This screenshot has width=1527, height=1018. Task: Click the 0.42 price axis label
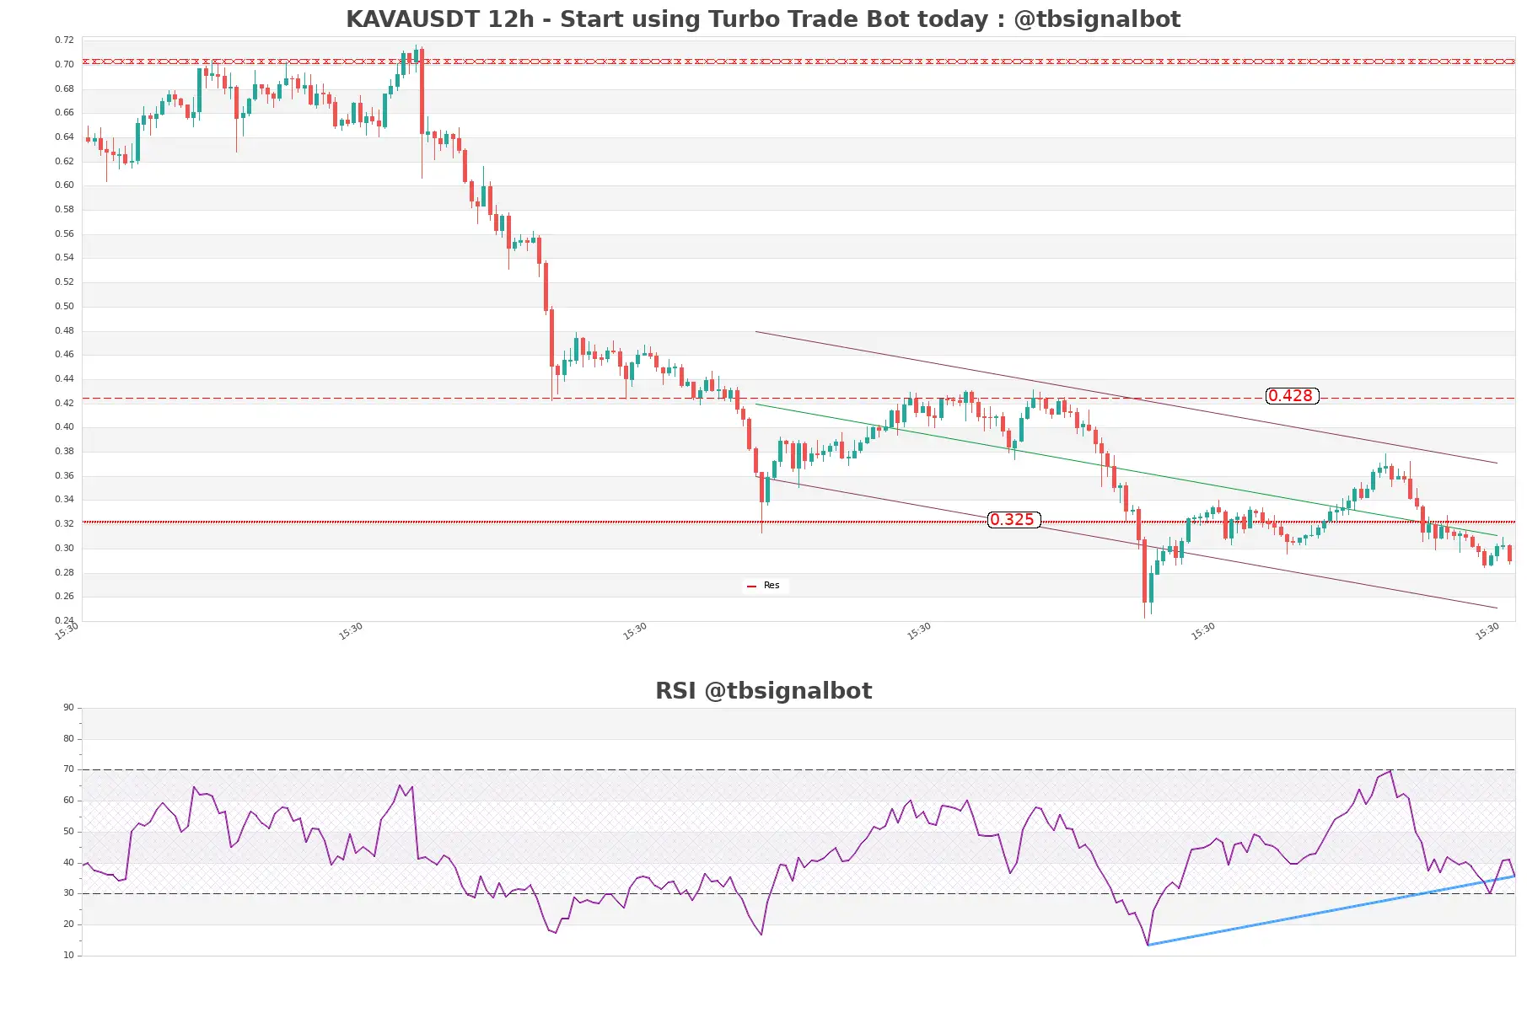(64, 403)
